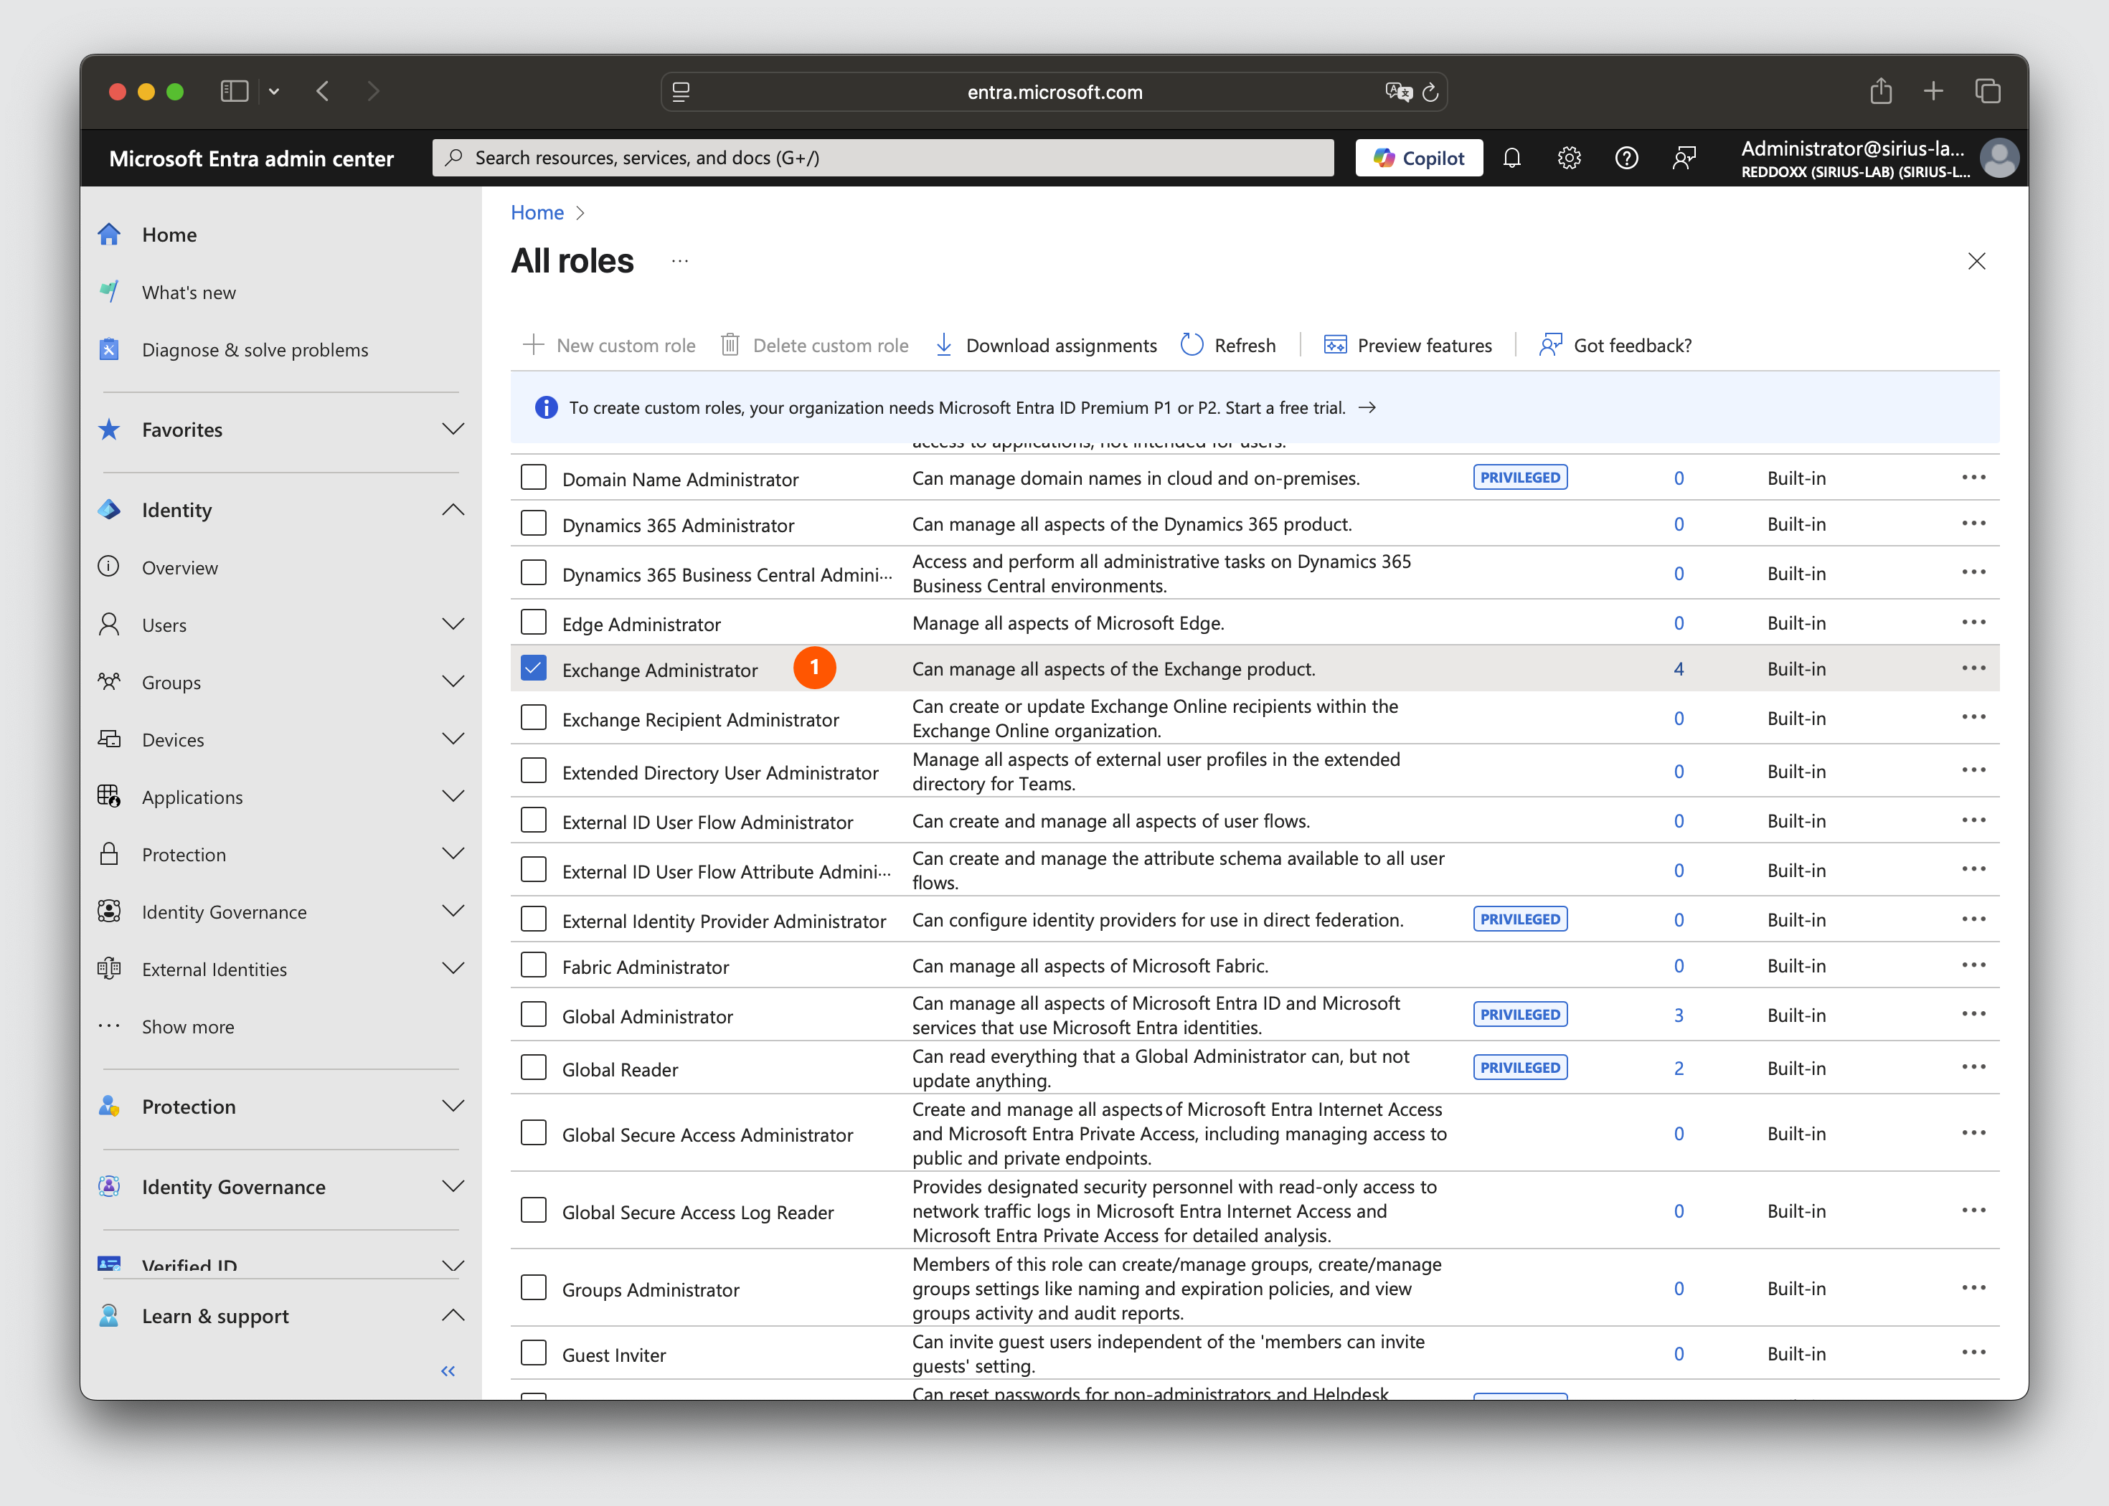
Task: Click the Safari sidebar toggle icon
Action: point(234,91)
